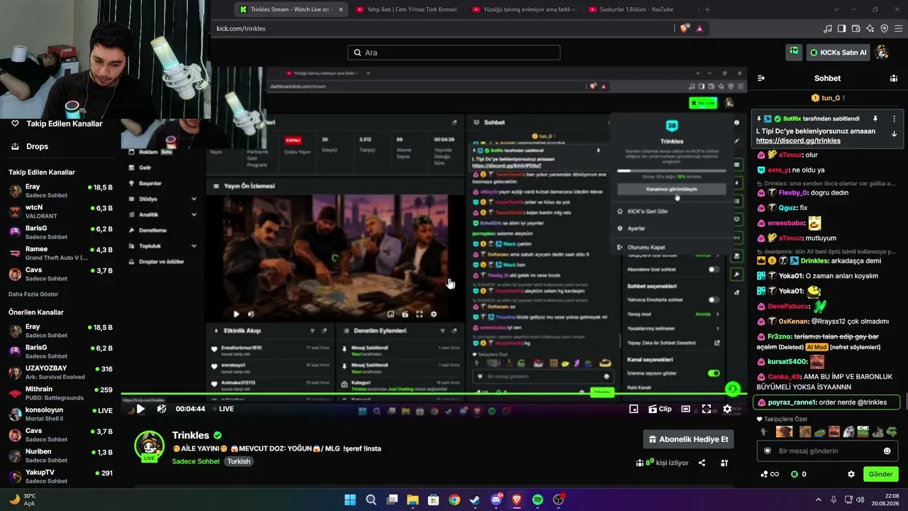Open the profile avatar menu
The height and width of the screenshot is (511, 908).
[882, 53]
